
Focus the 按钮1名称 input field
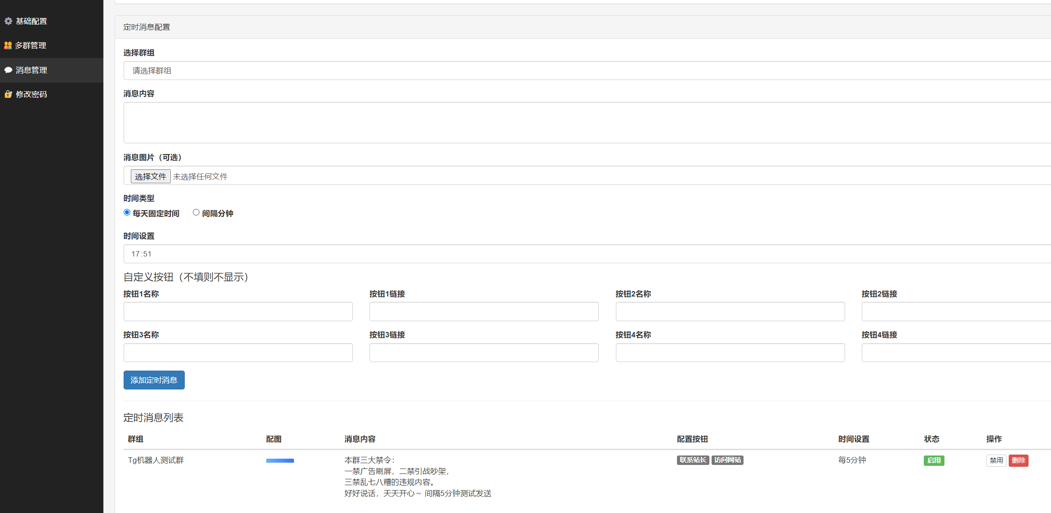[238, 311]
